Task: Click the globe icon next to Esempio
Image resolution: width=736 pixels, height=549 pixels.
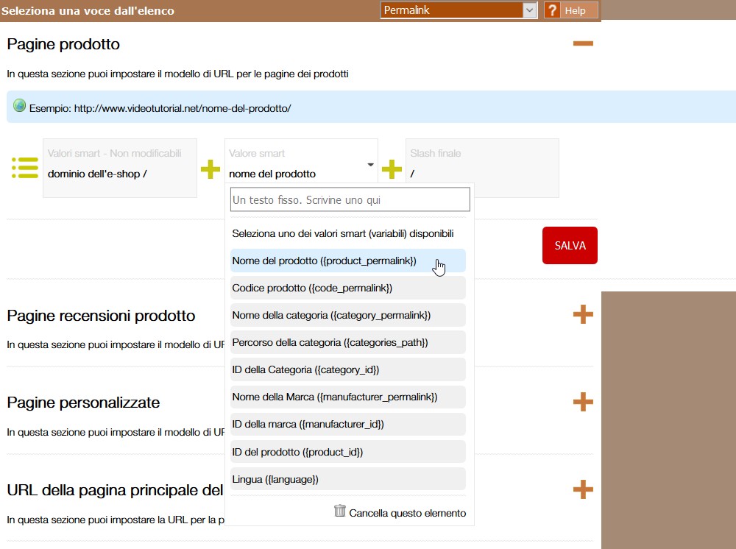Action: click(x=19, y=105)
